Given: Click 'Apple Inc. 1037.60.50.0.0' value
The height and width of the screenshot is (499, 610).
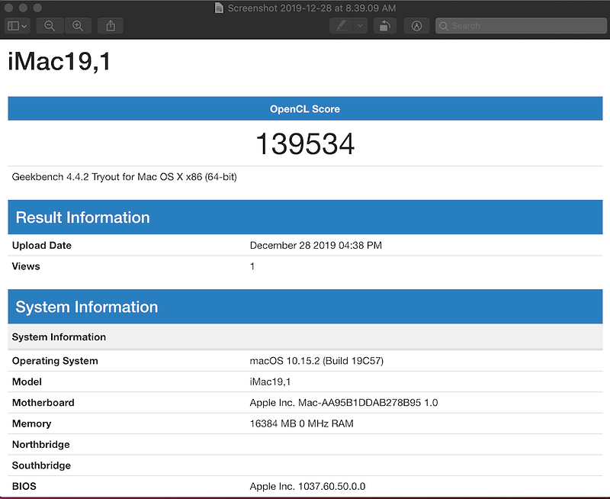Looking at the screenshot, I should tap(308, 486).
